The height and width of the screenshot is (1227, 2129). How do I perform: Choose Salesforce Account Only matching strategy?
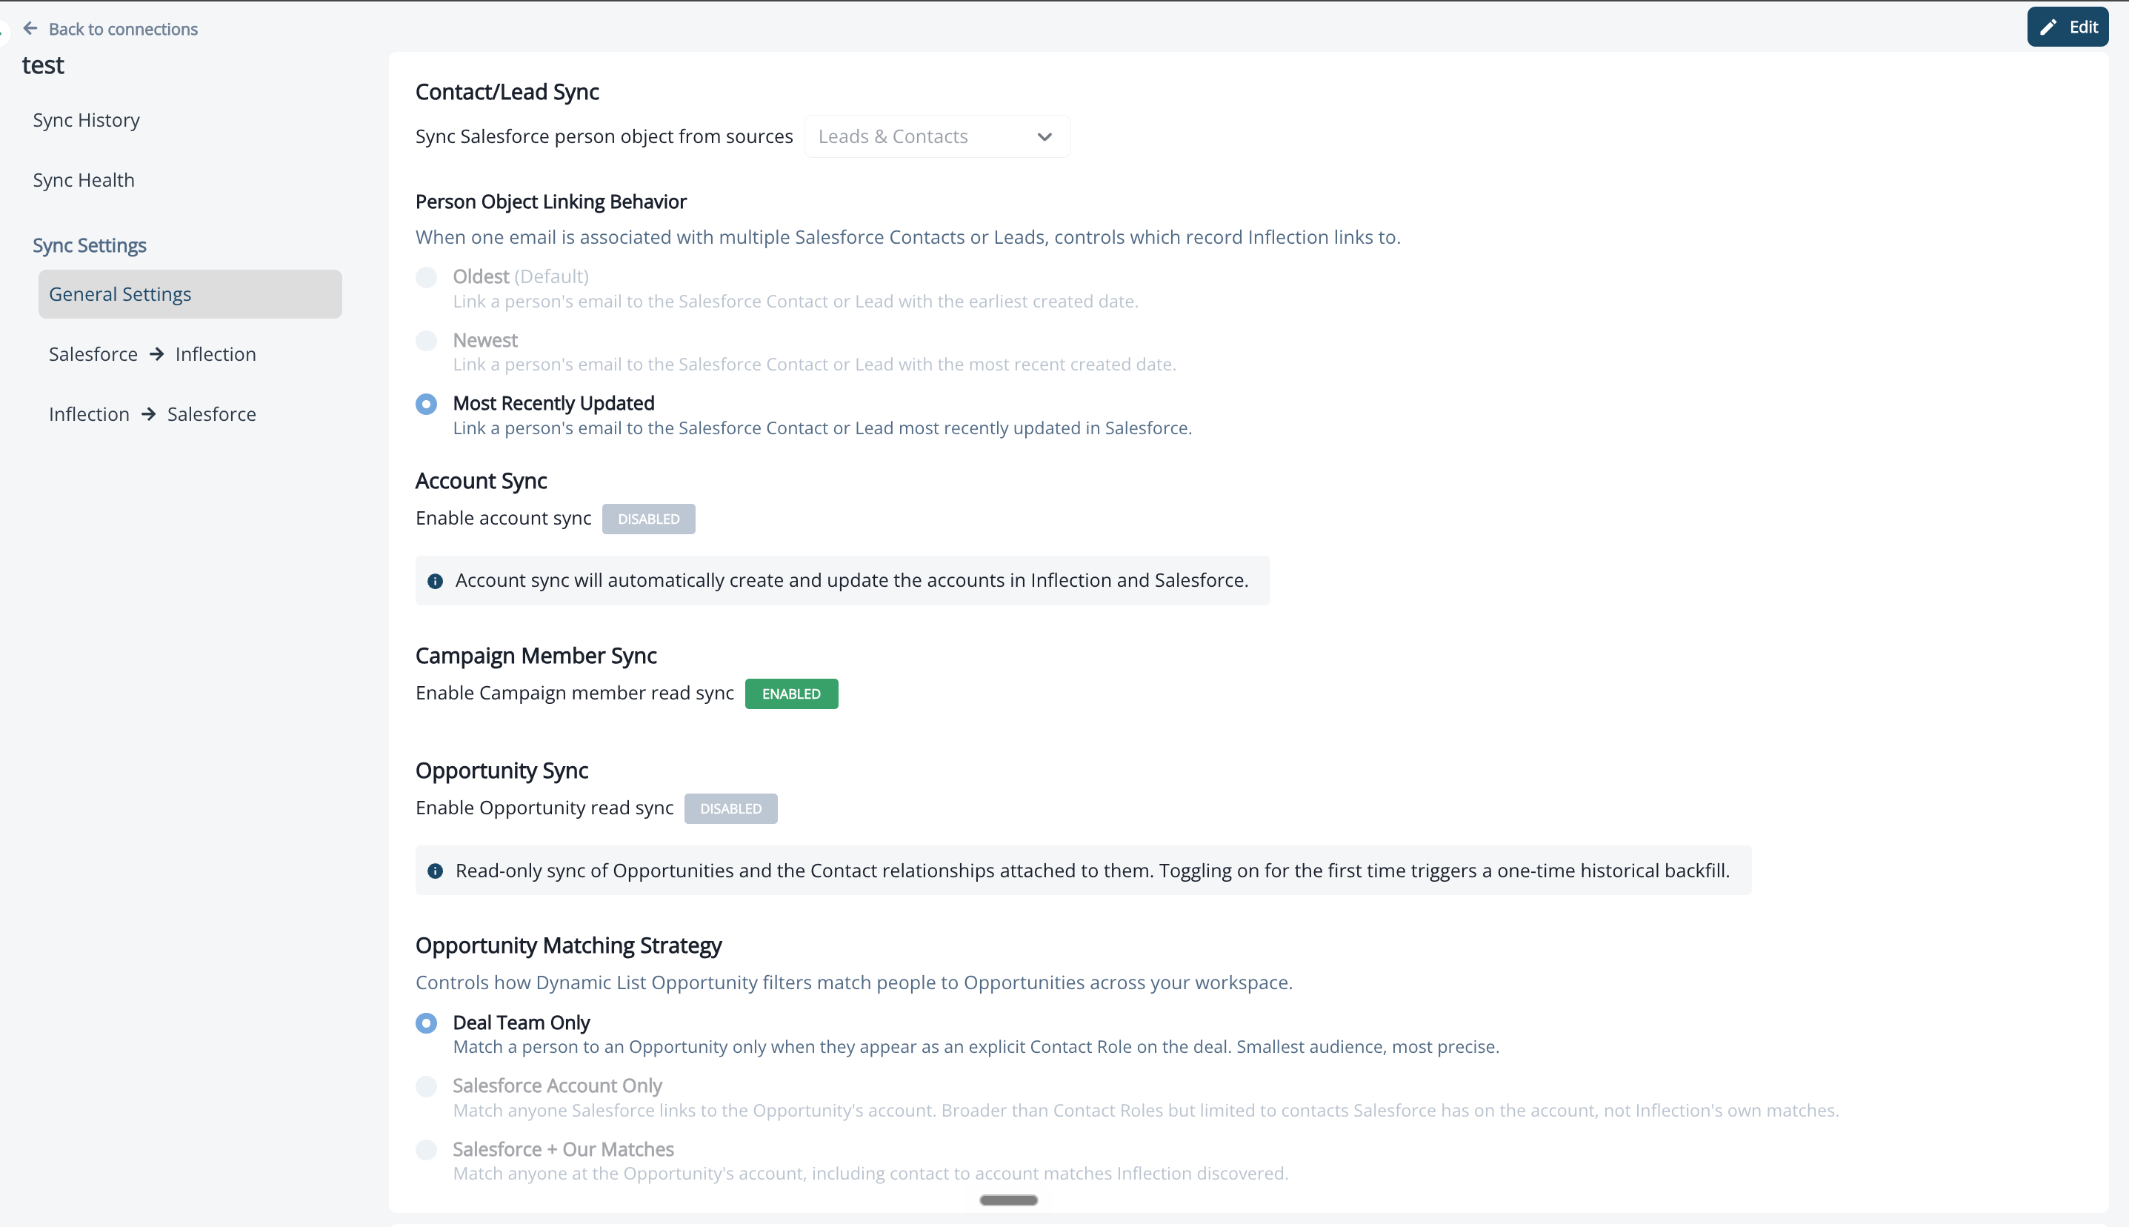(426, 1086)
